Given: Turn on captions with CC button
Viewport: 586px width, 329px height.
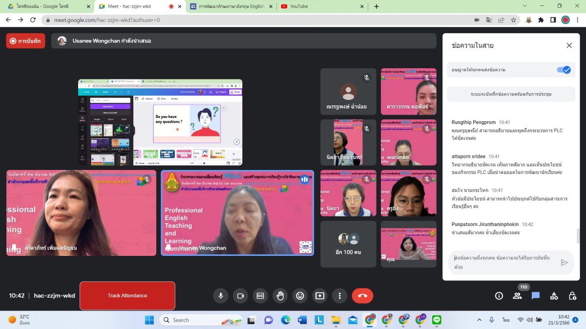Looking at the screenshot, I should point(260,295).
